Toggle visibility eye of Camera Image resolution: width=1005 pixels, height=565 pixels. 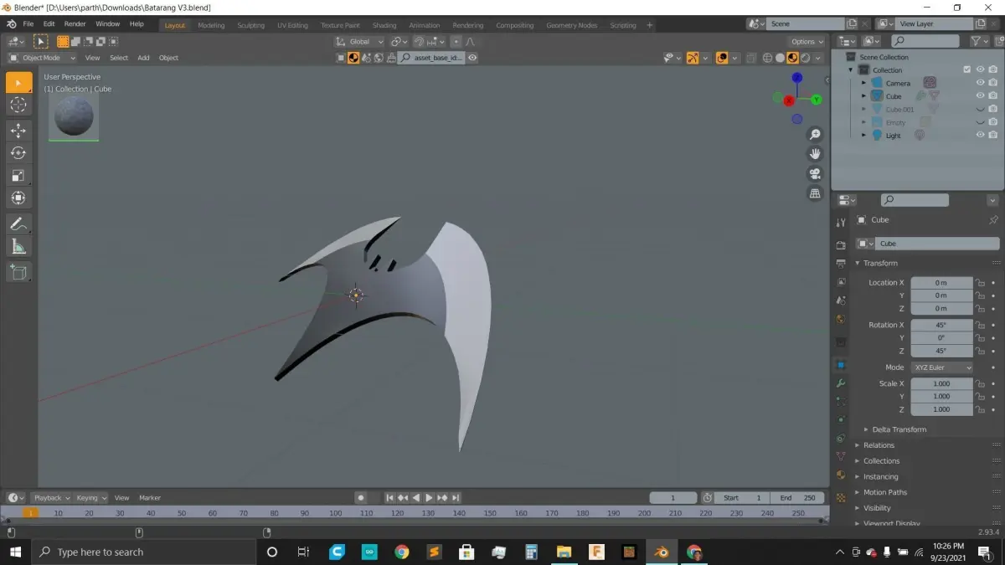(980, 83)
